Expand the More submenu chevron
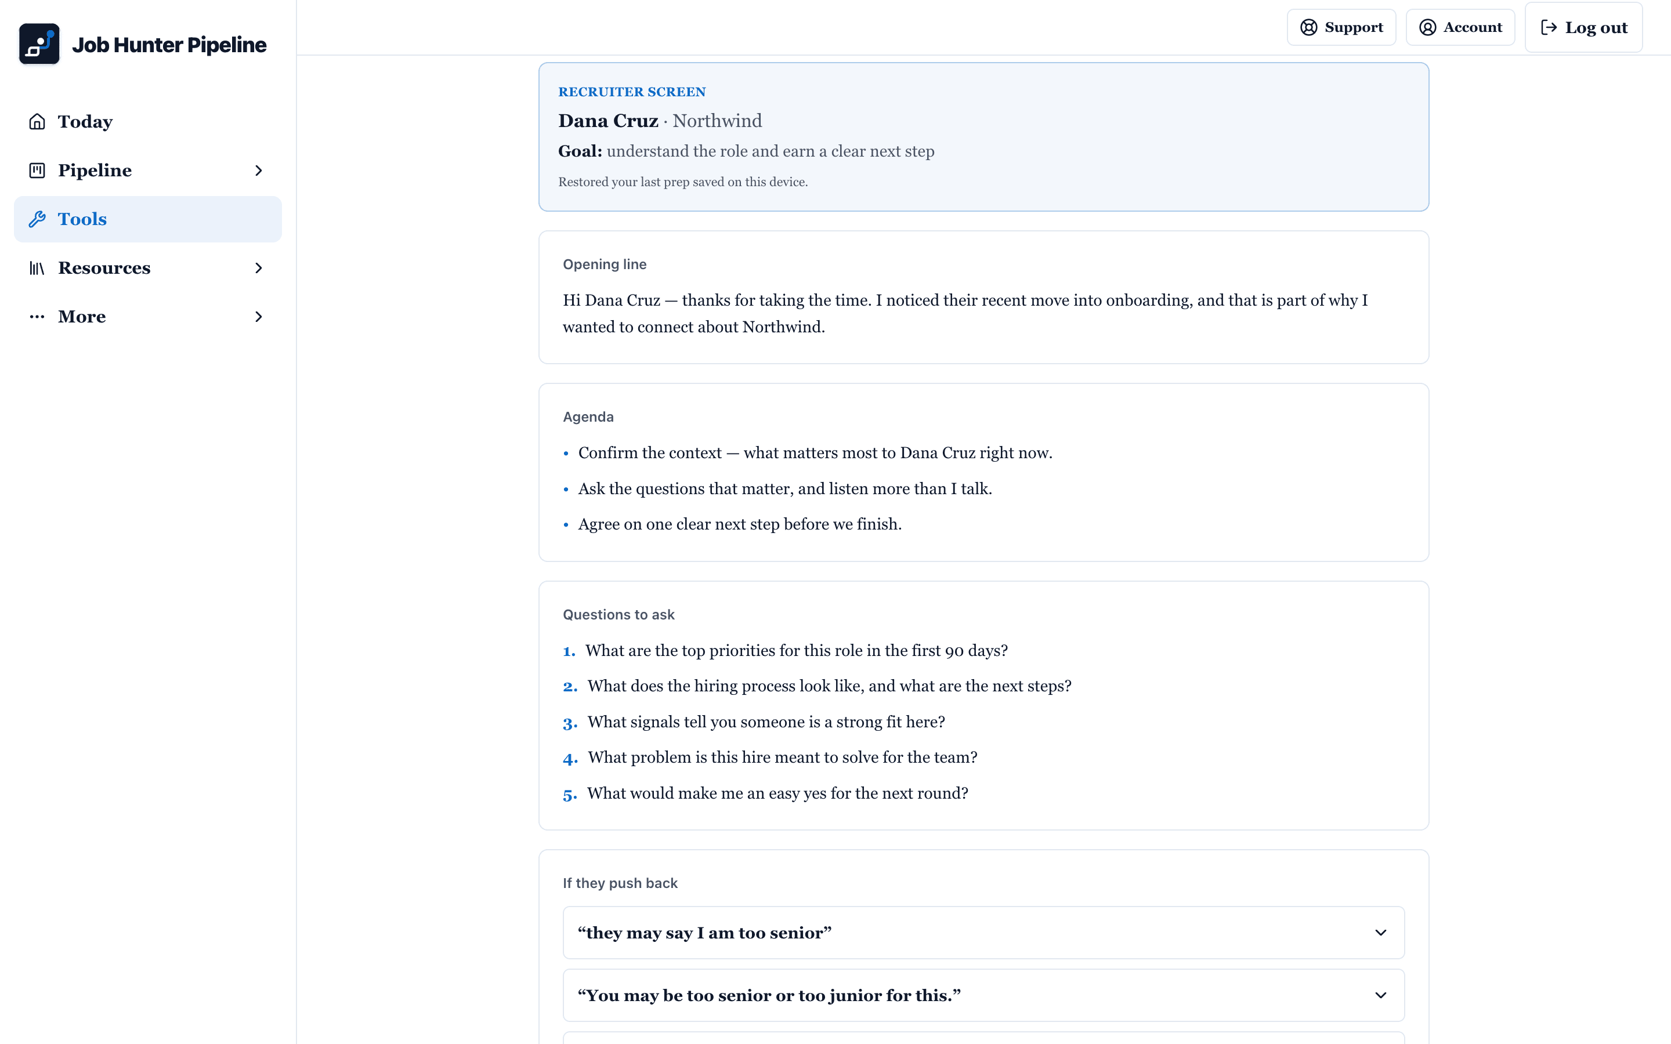This screenshot has width=1671, height=1044. (x=259, y=316)
